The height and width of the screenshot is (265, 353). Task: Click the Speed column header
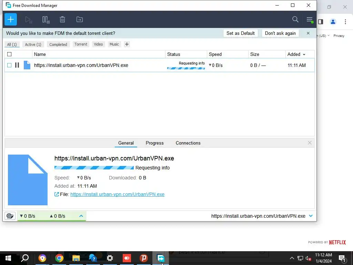[228, 54]
